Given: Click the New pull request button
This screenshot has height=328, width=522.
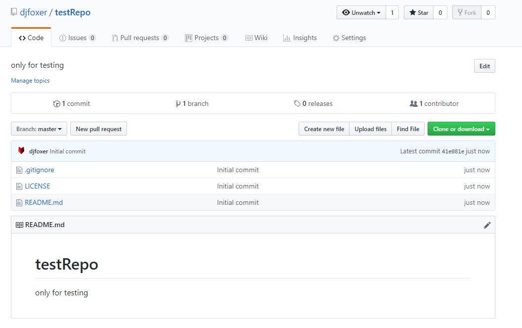Looking at the screenshot, I should (x=98, y=129).
